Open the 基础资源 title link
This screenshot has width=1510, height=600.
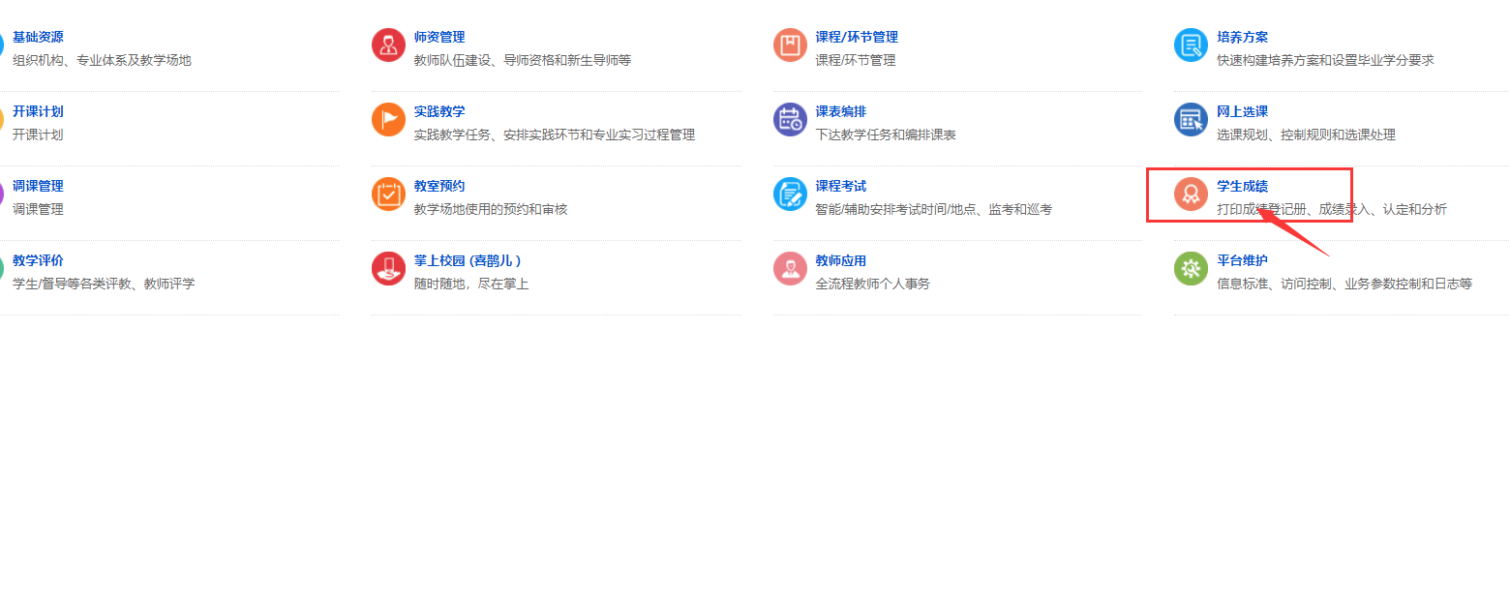point(38,37)
